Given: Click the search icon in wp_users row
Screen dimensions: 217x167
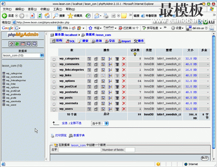Looking at the screenshot, I should pyautogui.click(x=103, y=109).
